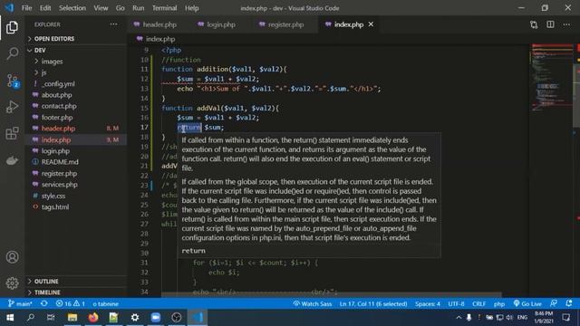Expand the images folder
This screenshot has height=326, width=580.
(x=76, y=62)
